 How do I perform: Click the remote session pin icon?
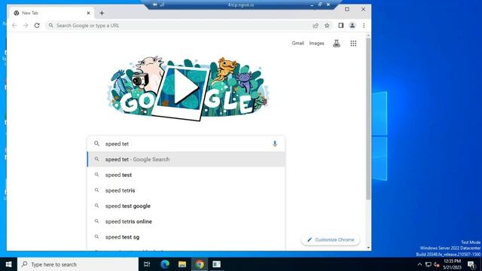[154, 5]
